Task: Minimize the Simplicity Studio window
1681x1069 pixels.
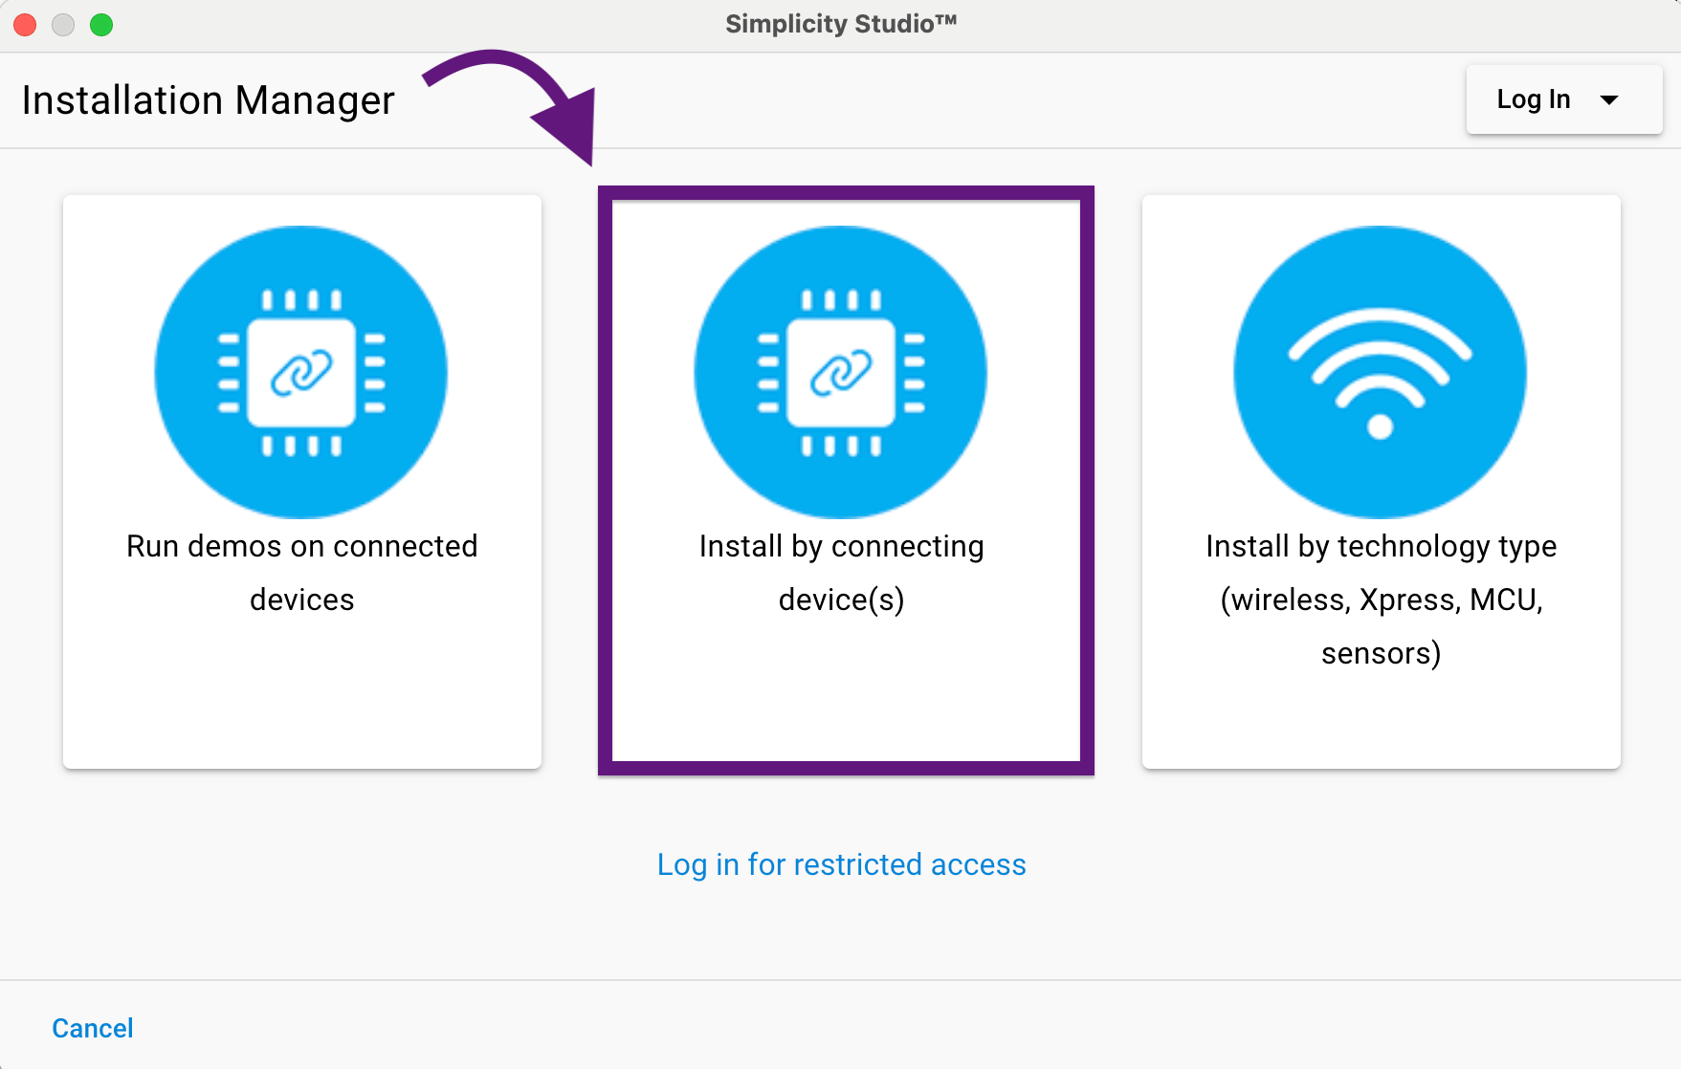Action: [63, 25]
